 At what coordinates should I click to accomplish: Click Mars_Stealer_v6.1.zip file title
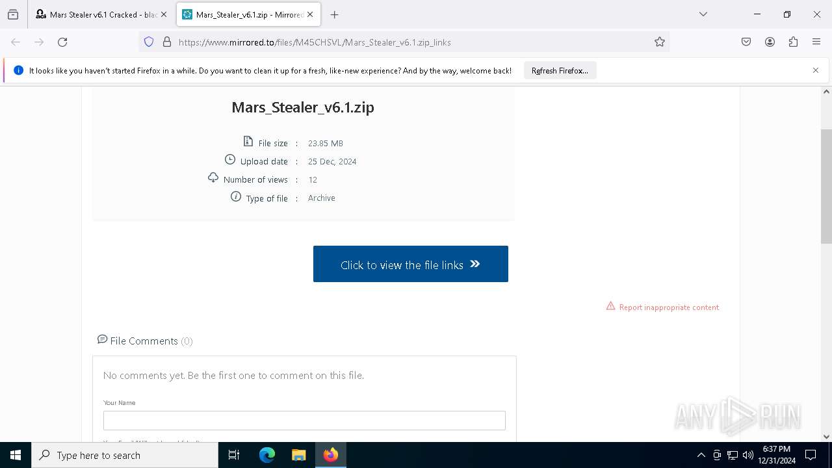[303, 107]
